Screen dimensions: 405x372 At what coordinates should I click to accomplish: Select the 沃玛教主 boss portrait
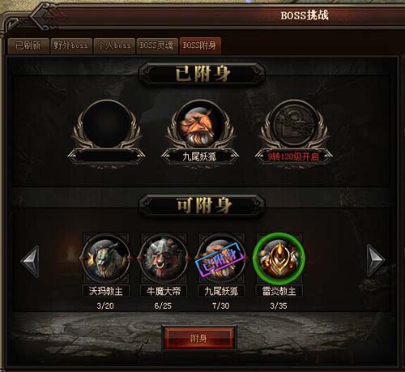point(106,259)
